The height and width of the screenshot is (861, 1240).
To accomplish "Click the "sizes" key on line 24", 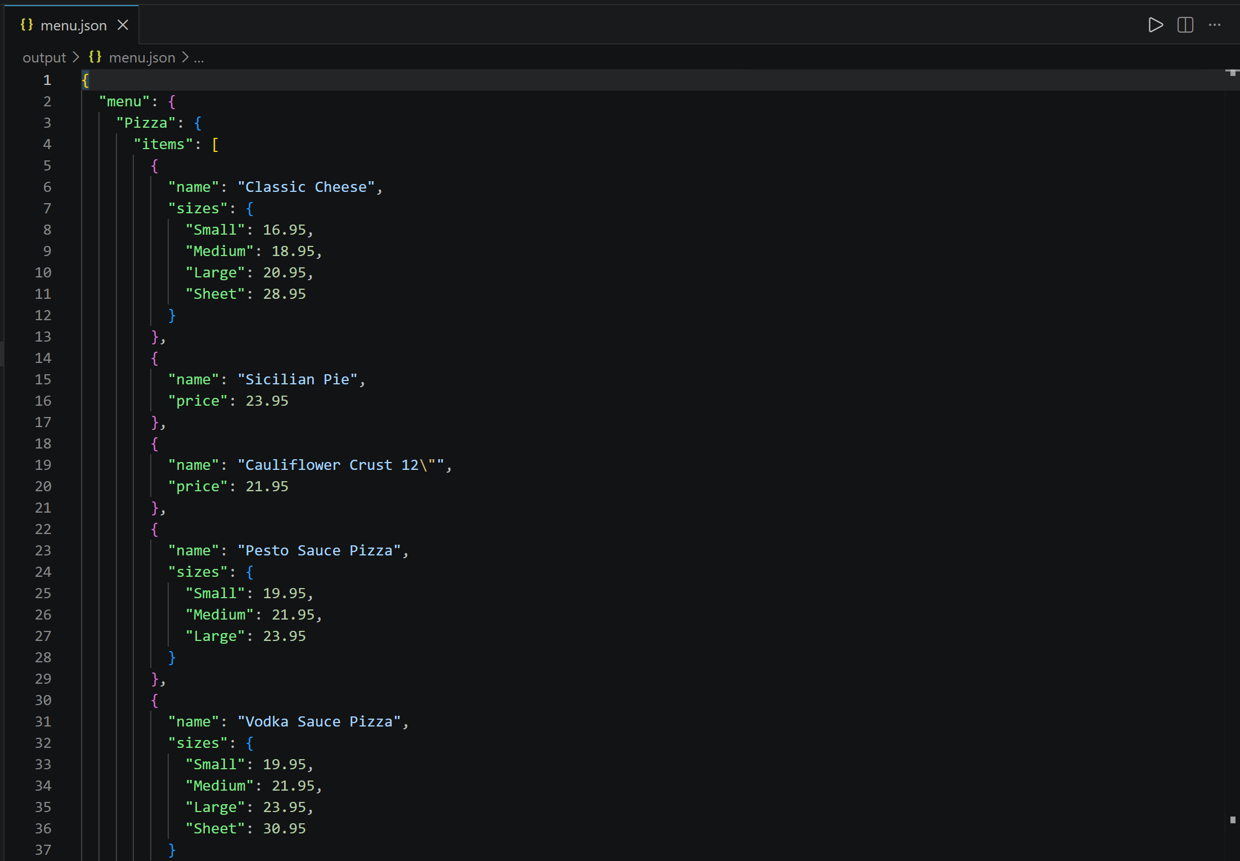I will coord(198,572).
